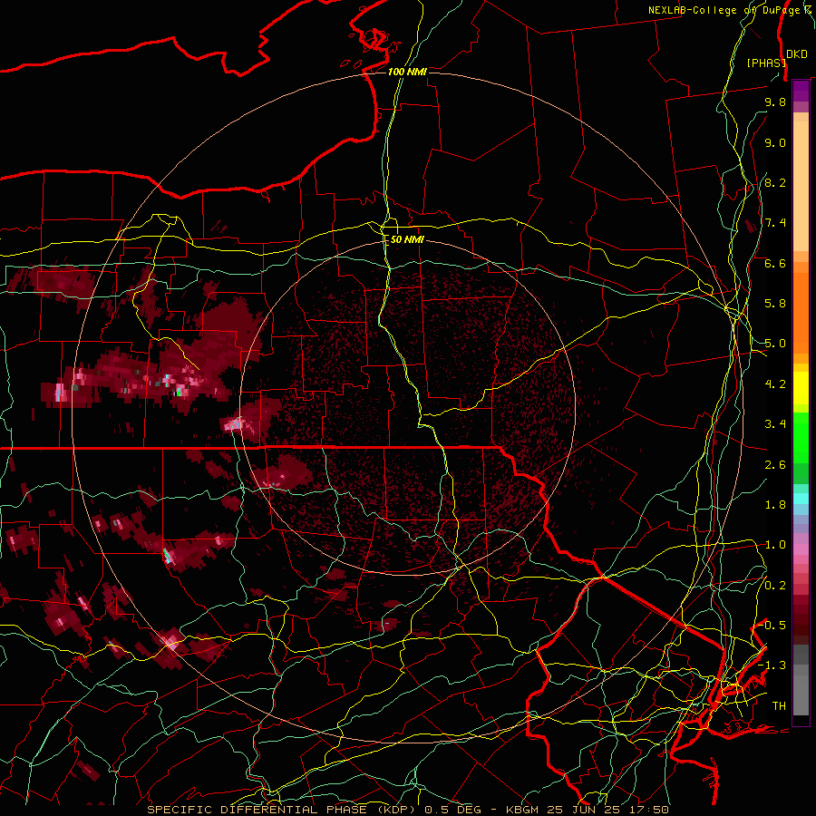Screen dimensions: 816x816
Task: Click the 4.2 value on the scale
Action: click(775, 384)
